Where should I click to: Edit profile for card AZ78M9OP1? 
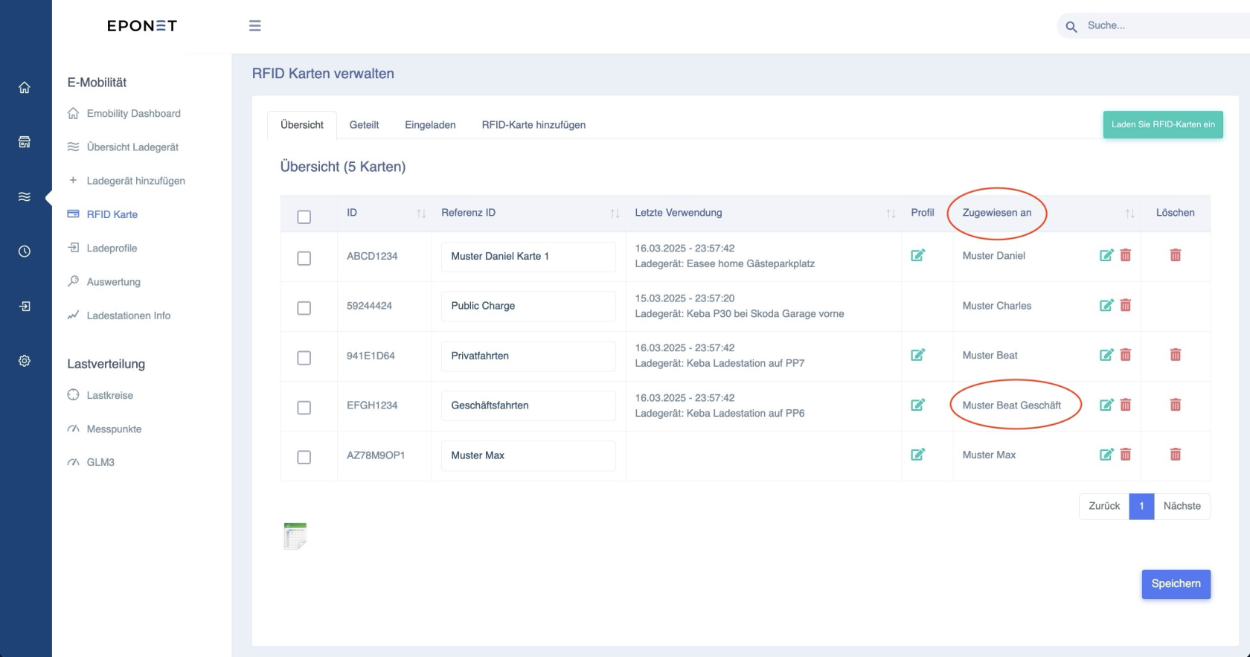(x=918, y=454)
